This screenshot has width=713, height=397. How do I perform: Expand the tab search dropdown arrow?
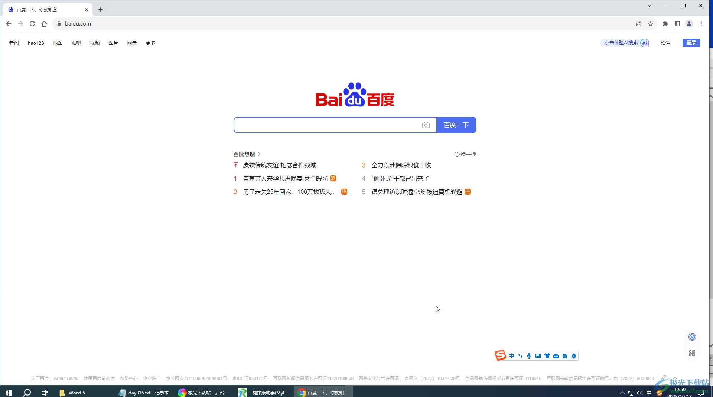649,6
